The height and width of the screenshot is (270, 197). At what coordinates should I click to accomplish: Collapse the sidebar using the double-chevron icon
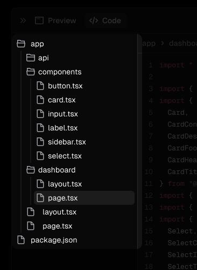tap(23, 20)
